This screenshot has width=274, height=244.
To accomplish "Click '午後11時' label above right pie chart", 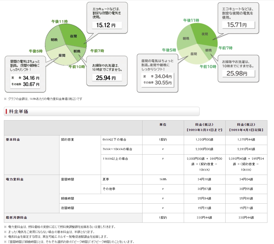I will 191,20.
